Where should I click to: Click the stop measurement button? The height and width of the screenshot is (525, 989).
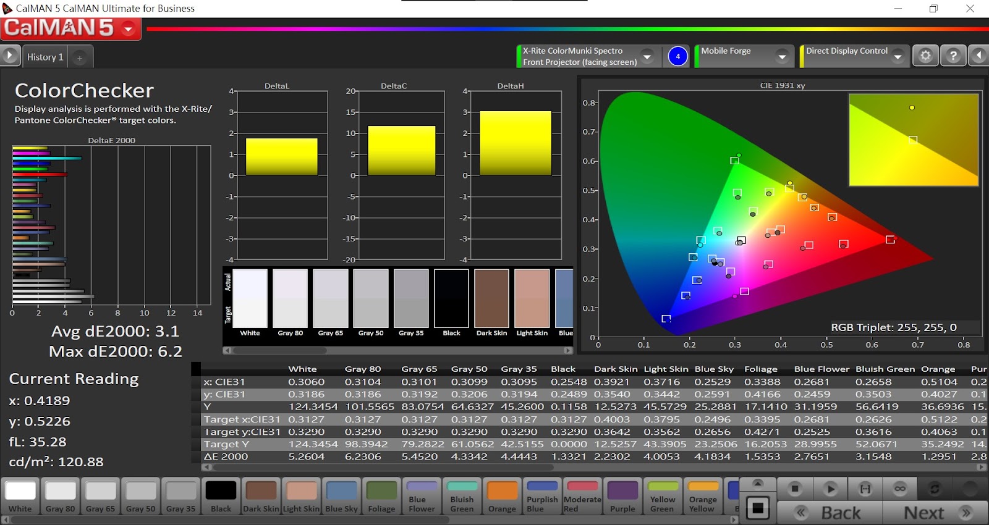pos(795,489)
